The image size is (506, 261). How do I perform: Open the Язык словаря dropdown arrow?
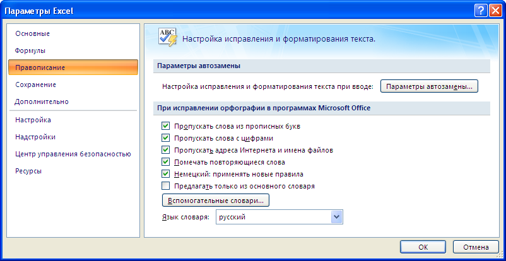click(x=336, y=217)
